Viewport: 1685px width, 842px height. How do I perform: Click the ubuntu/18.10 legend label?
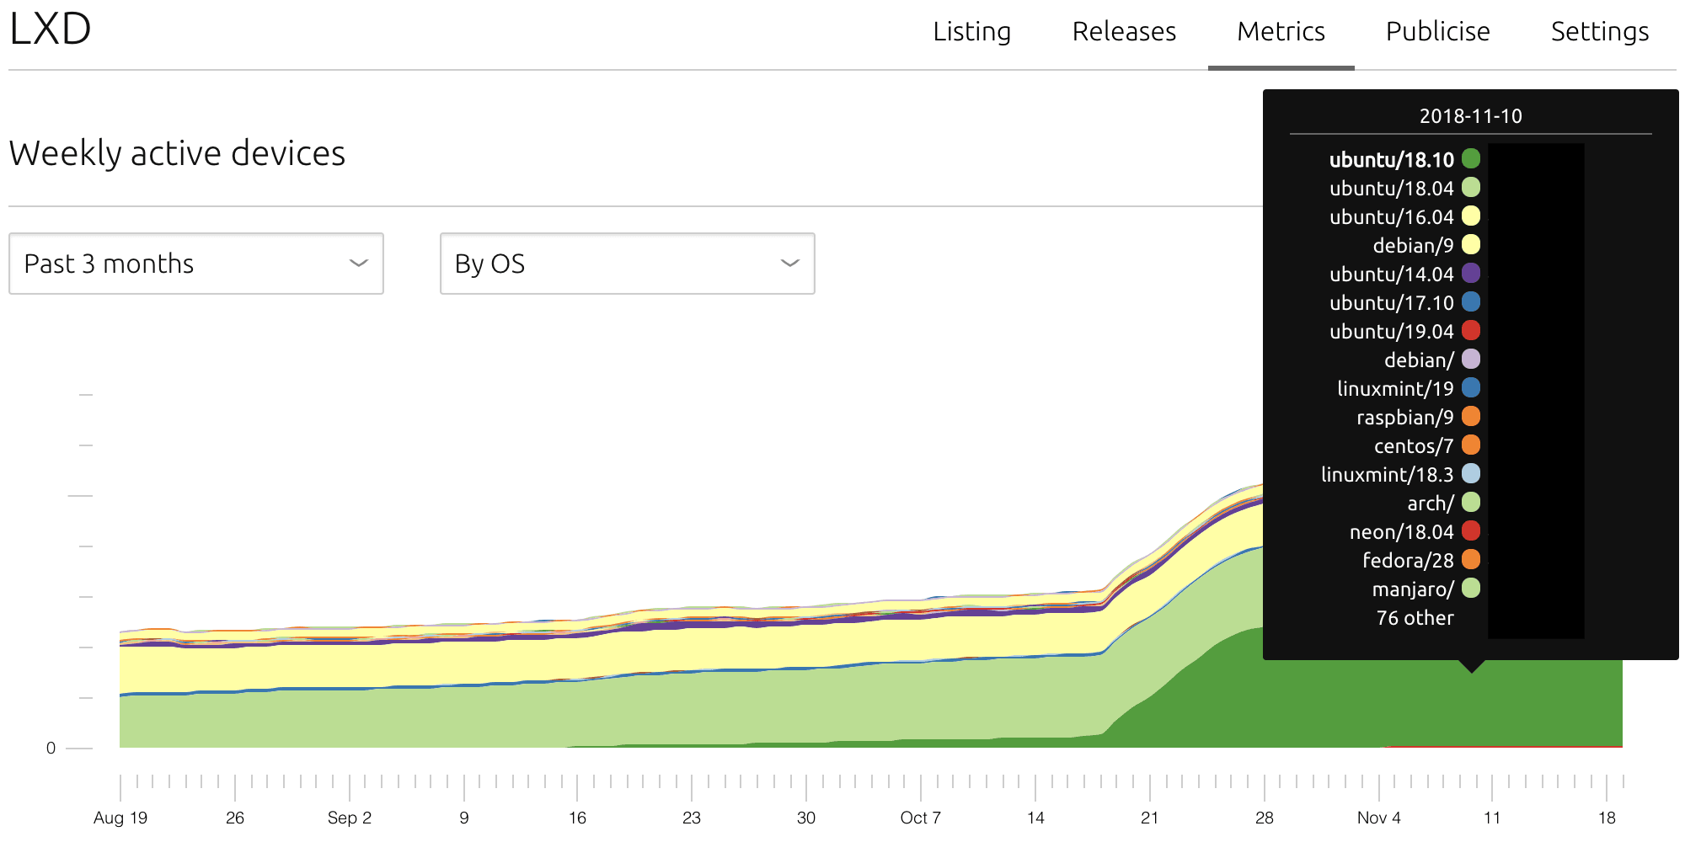1392,160
